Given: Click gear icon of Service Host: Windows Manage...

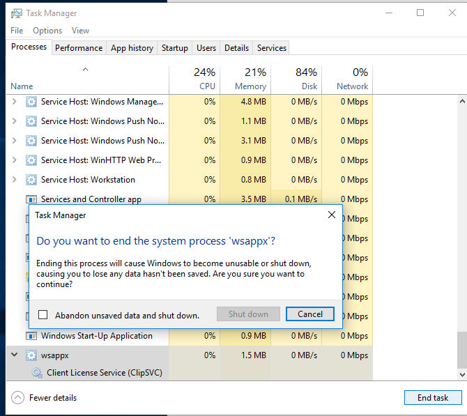Looking at the screenshot, I should tap(31, 102).
